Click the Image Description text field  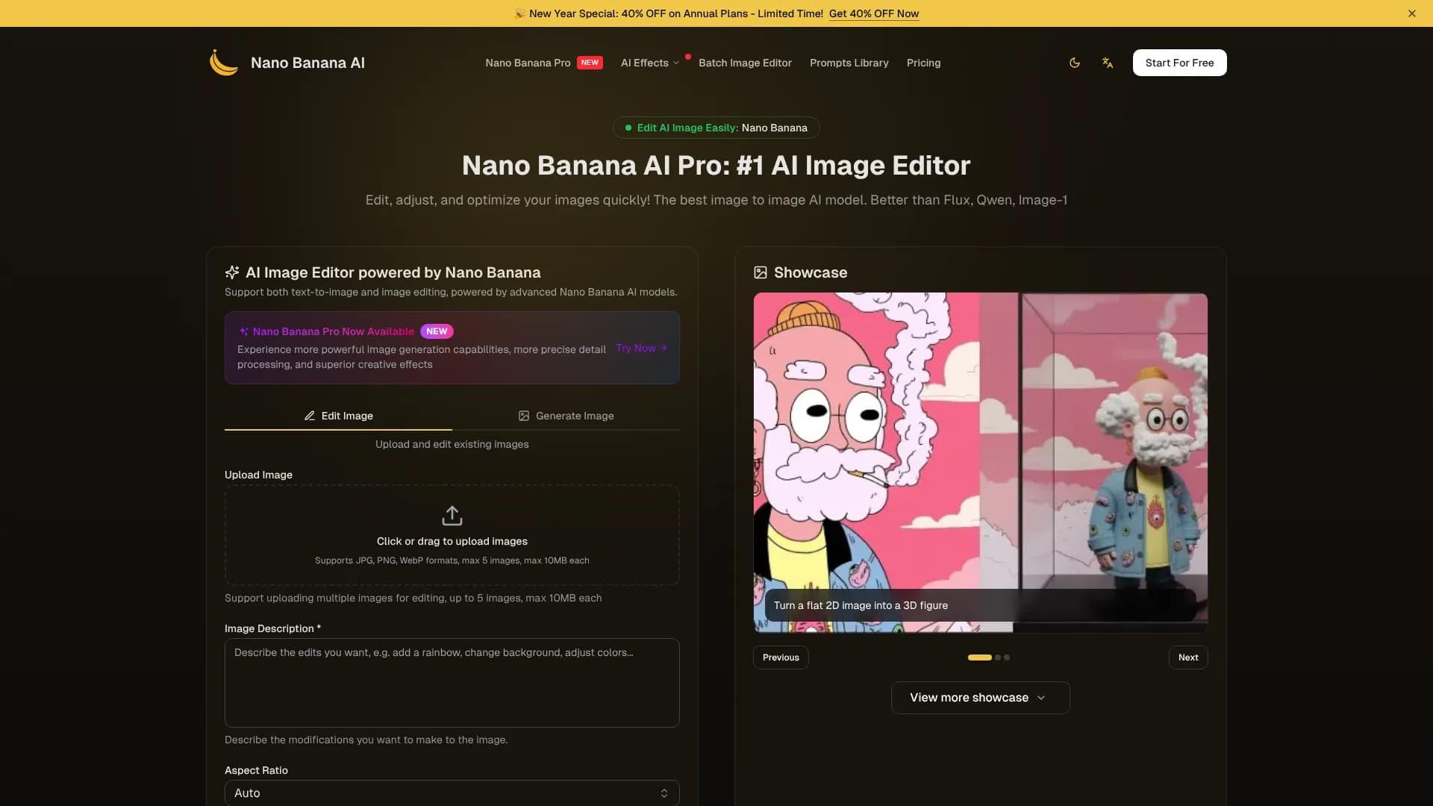pos(452,682)
